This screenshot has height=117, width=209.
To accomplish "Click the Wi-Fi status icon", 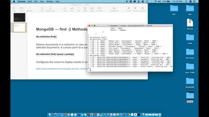I will click(155, 1).
